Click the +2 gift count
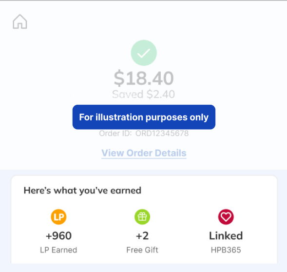Viewport: 287px width, 272px height. [142, 236]
